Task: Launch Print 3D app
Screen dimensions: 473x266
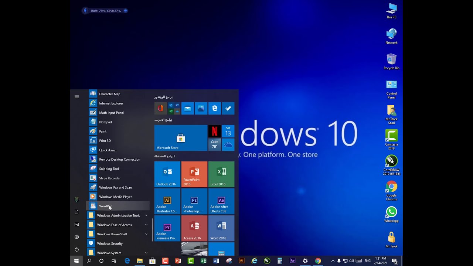Action: click(118, 141)
